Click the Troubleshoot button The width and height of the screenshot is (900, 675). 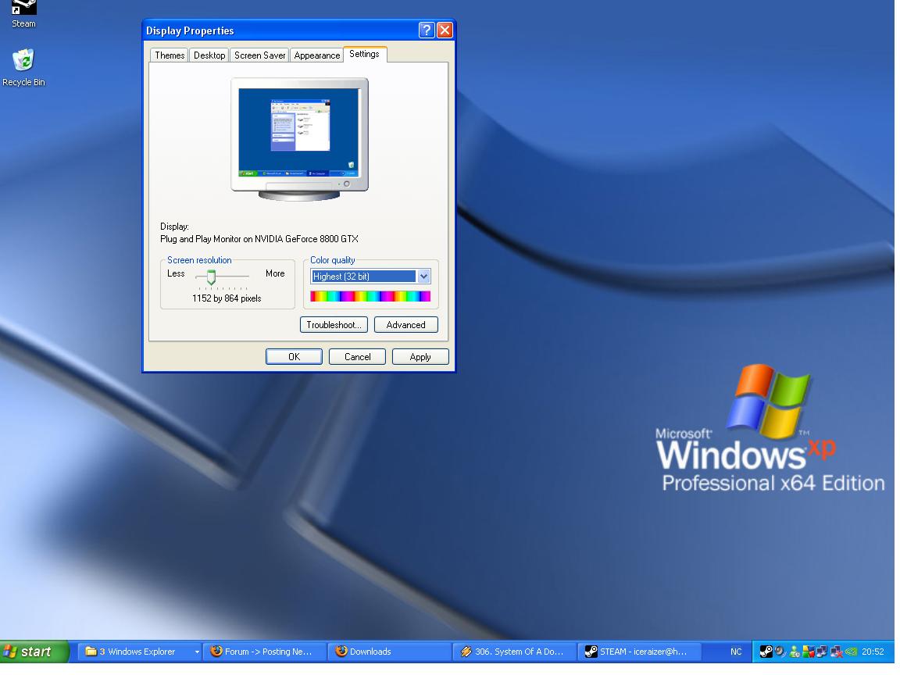(x=334, y=325)
